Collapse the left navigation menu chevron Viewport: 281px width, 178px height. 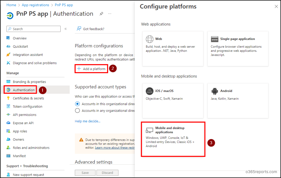point(66,29)
